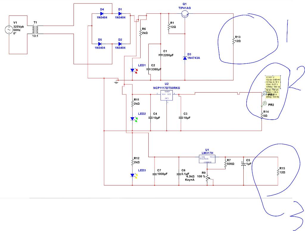Click the T1 transformer symbol
Screen dimensions: 305x231
35,29
